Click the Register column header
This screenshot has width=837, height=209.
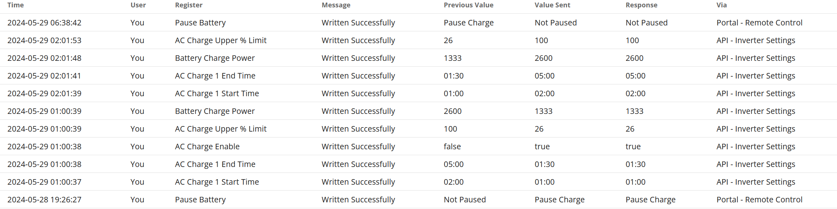click(x=189, y=5)
